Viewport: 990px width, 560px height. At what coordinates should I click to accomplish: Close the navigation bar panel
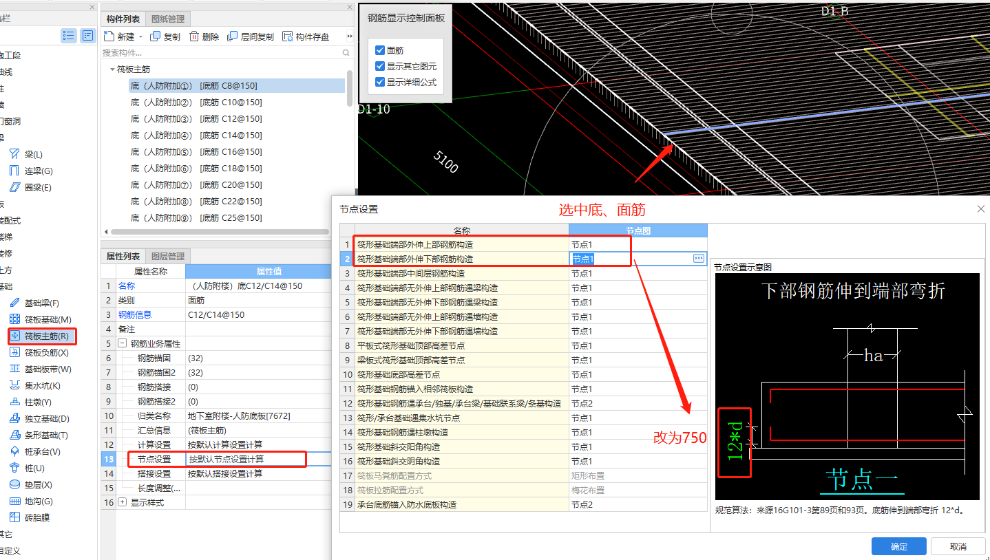click(92, 7)
